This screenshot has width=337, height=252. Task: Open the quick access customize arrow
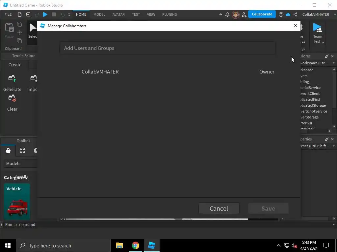tap(69, 14)
